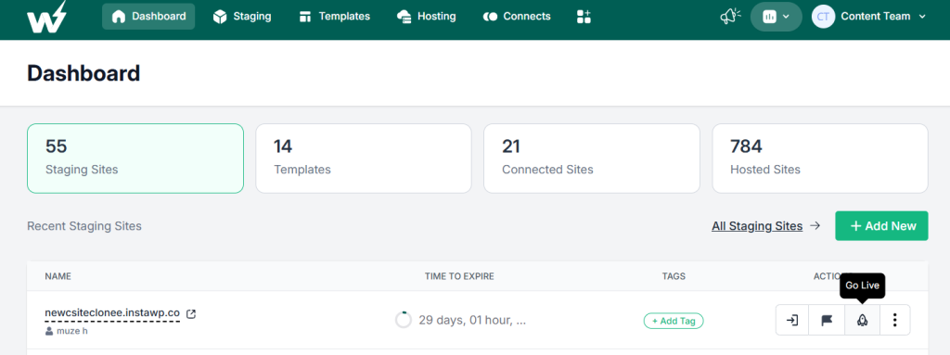
Task: Click the Go Live rocket icon
Action: click(862, 320)
